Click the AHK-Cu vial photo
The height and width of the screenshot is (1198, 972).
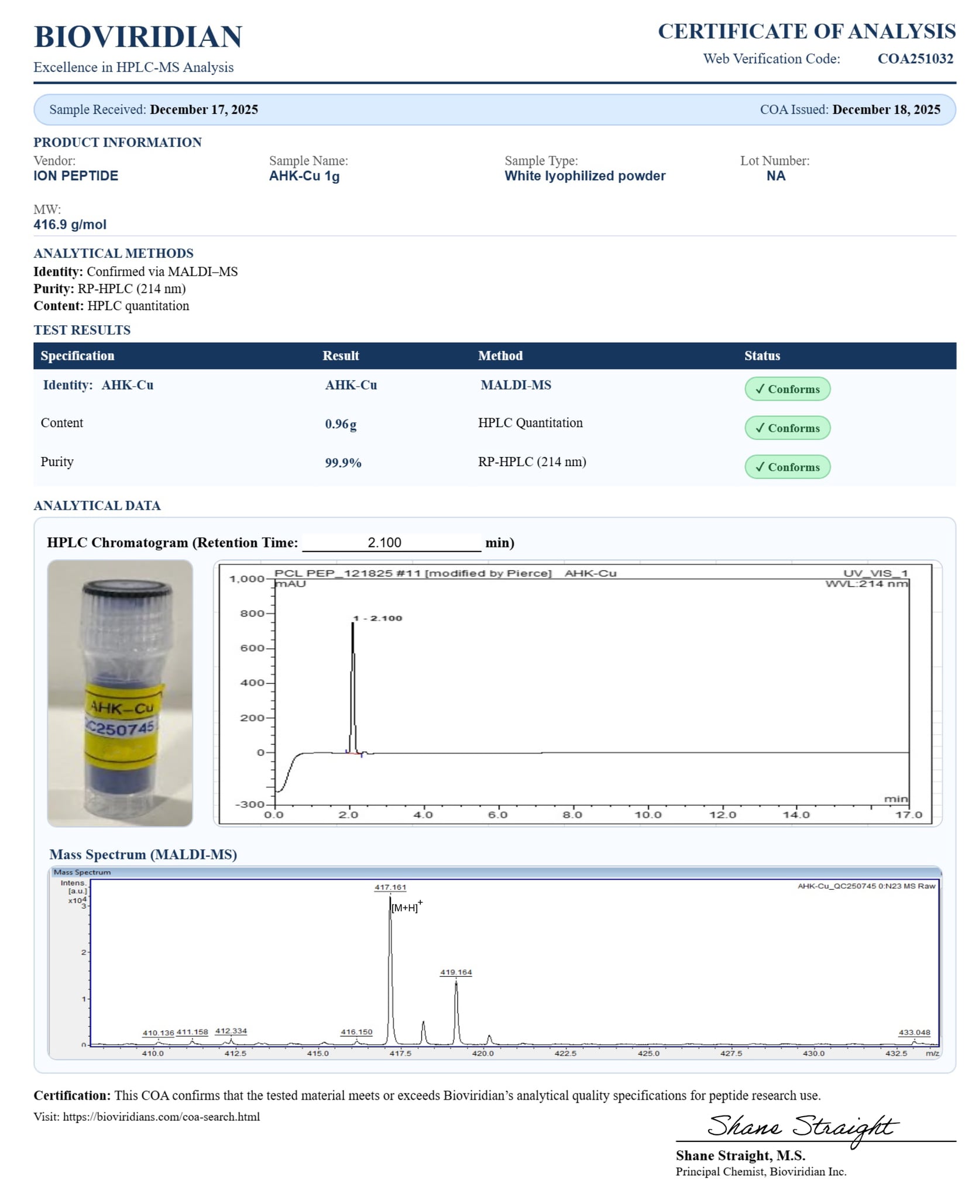[120, 693]
